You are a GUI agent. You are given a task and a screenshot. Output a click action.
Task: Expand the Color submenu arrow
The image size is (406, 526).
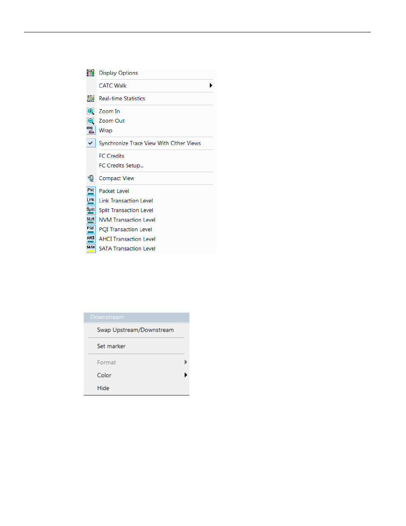click(x=186, y=375)
